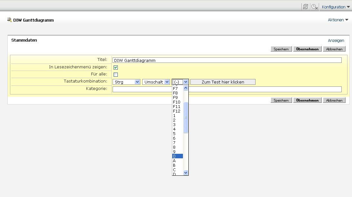
Task: Select option 1 in the key list
Action: pyautogui.click(x=177, y=115)
